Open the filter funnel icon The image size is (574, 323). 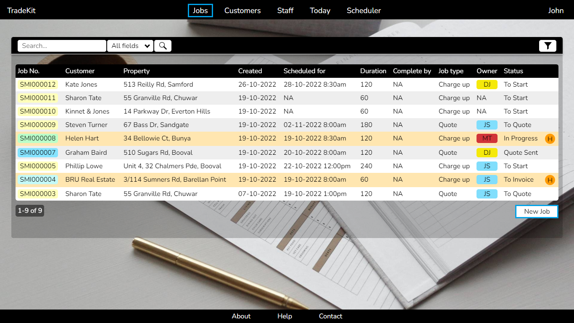click(548, 46)
